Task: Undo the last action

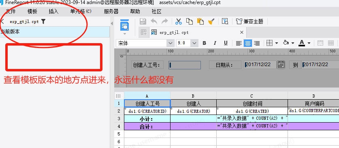Action: tap(154, 21)
